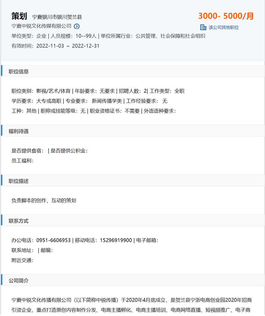
Task: Open company page 宁夏中锐文化传媒有限公司
Action: point(41,26)
